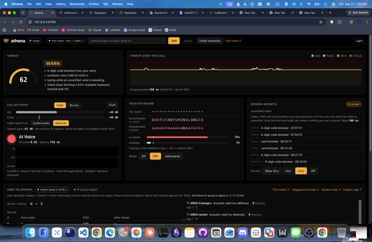The image size is (372, 242).
Task: View site information icon beside the URL
Action: pos(30,22)
